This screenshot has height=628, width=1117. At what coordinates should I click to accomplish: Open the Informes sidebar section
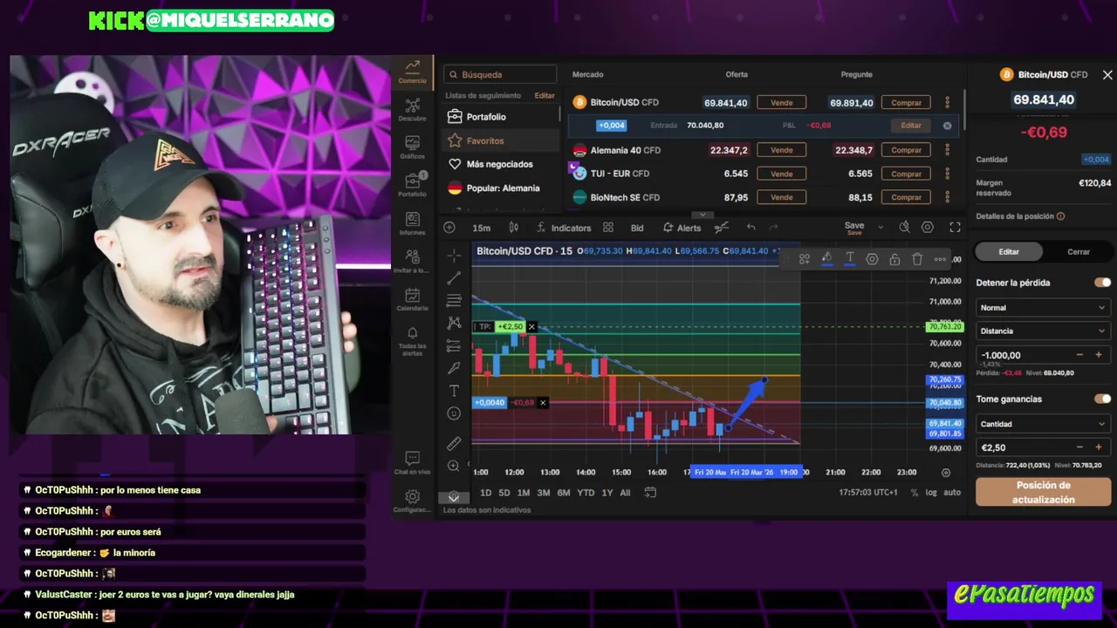(x=413, y=223)
